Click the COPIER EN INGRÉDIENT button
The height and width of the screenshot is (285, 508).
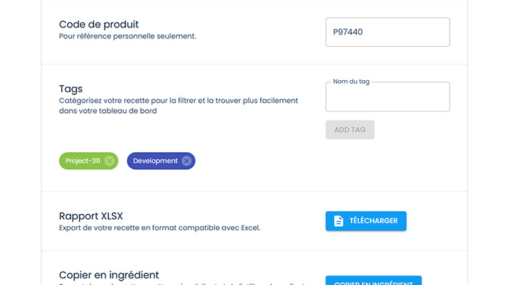pyautogui.click(x=373, y=280)
